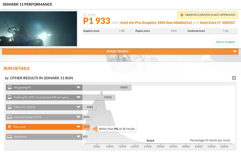This screenshot has width=241, height=152.
Task: Click the desktop icon on 4K gaming PC row
Action: click(9, 88)
